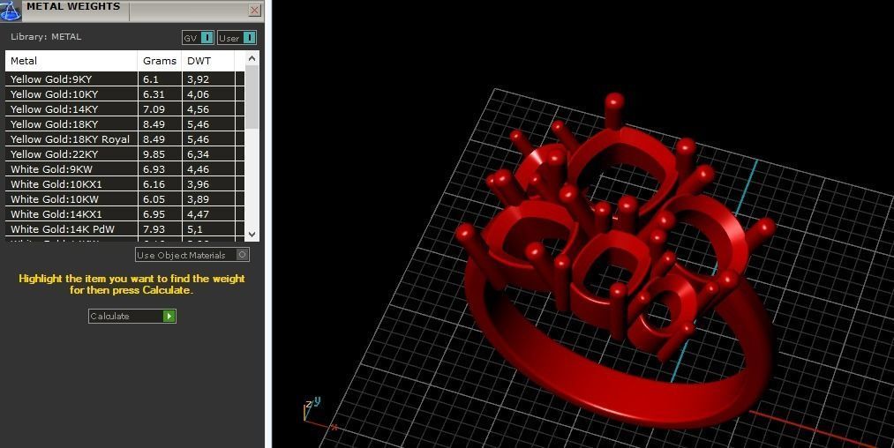Click the green arrow on Calculate
This screenshot has height=448, width=894.
[x=169, y=316]
